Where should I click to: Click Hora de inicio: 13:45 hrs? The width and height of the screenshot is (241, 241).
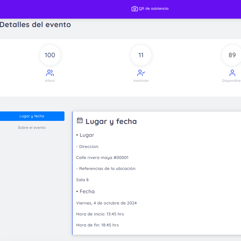coord(100,214)
